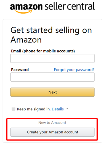
Task: Click the divider line right of New to Amazon
Action: click(x=81, y=122)
